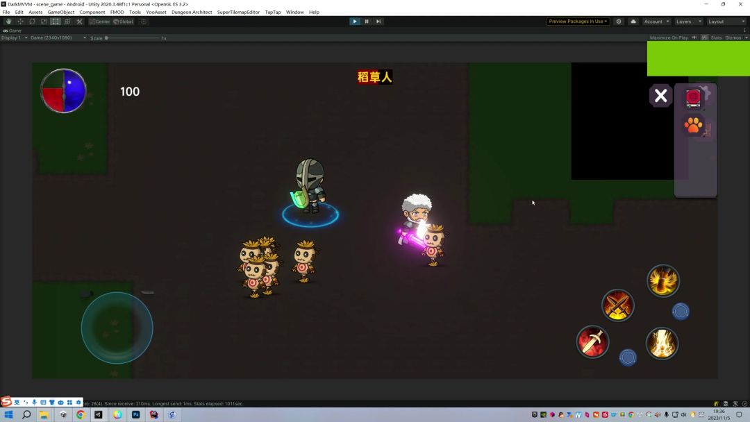Toggle Maximize On Play option
This screenshot has width=750, height=422.
click(x=668, y=37)
